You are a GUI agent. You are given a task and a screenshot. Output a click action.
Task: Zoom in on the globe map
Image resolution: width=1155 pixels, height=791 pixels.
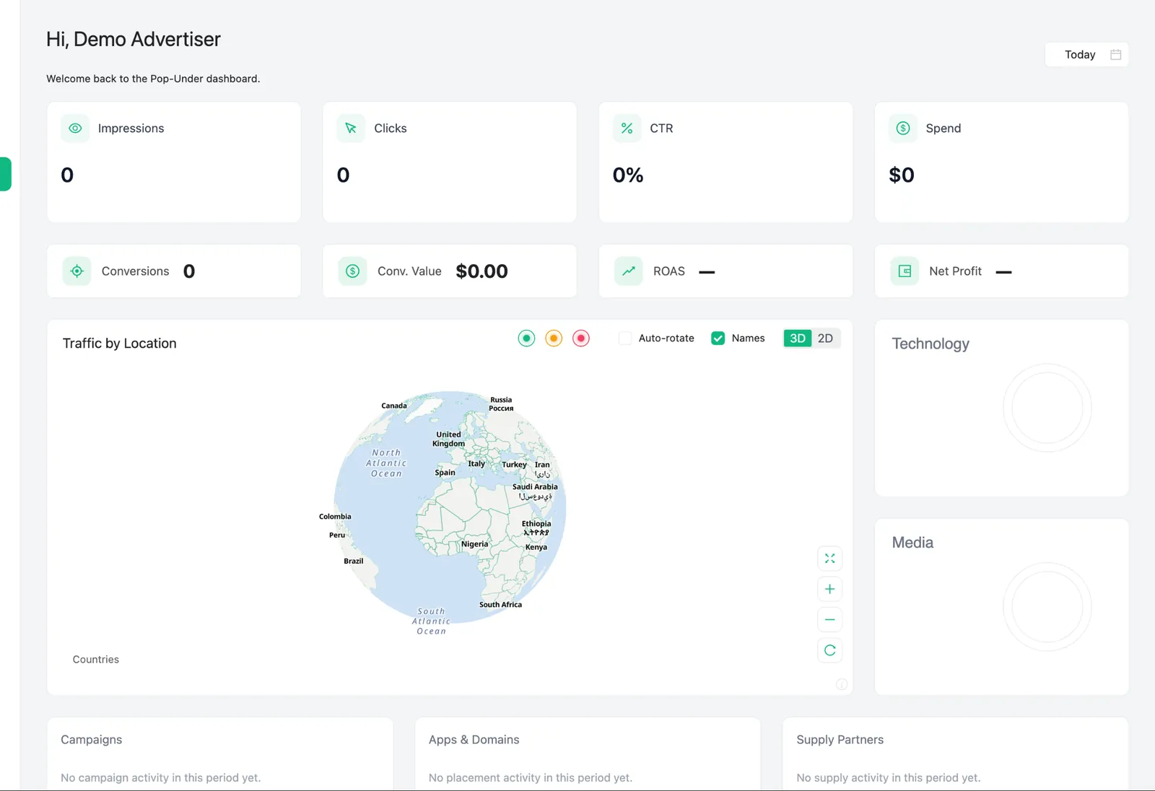(x=830, y=589)
